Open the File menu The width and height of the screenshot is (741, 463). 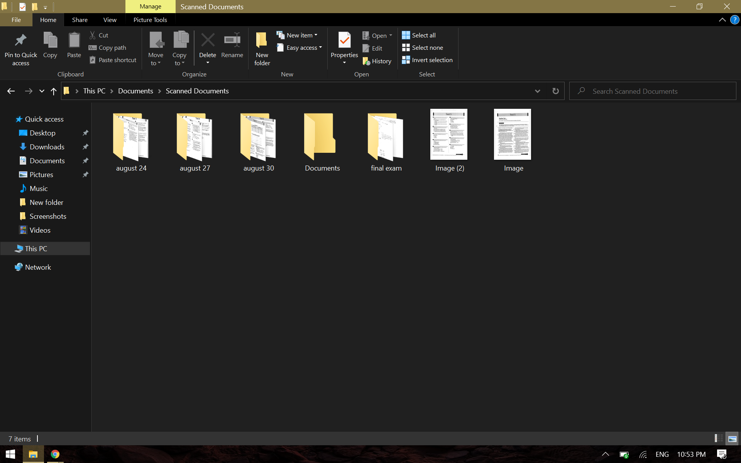pos(16,20)
